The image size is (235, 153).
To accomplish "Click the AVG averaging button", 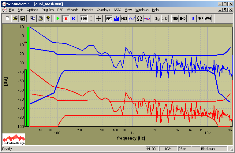I will (208, 18).
